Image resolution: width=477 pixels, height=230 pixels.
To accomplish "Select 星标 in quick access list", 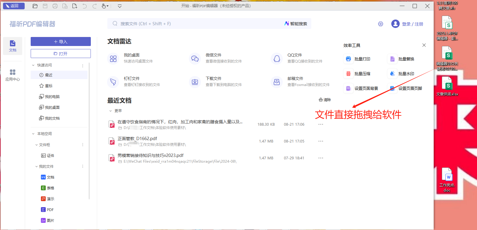I will click(x=48, y=86).
